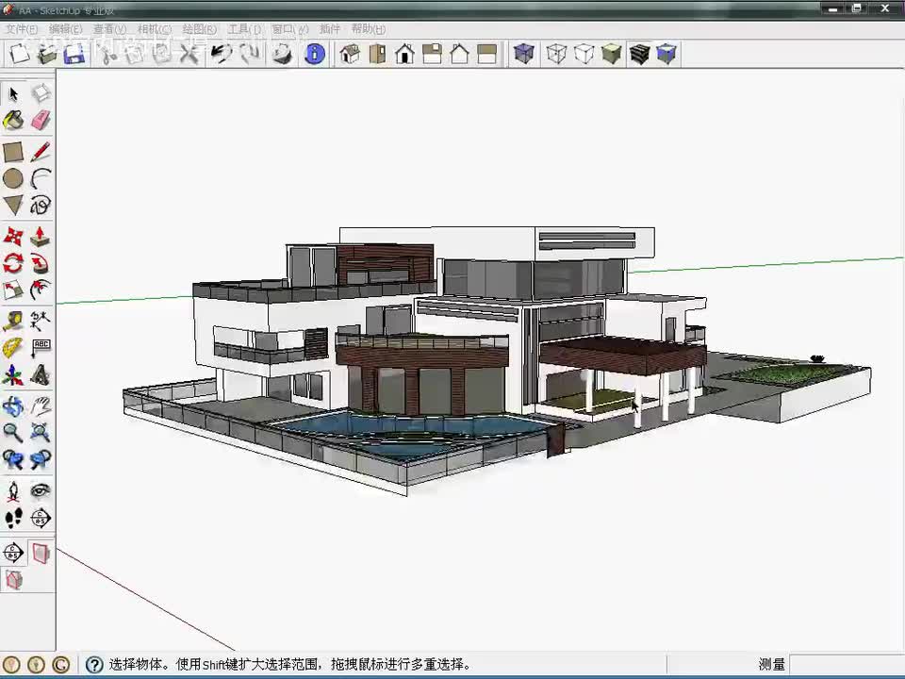Viewport: 905px width, 679px height.
Task: Open a model with Open folder icon
Action: click(x=47, y=55)
